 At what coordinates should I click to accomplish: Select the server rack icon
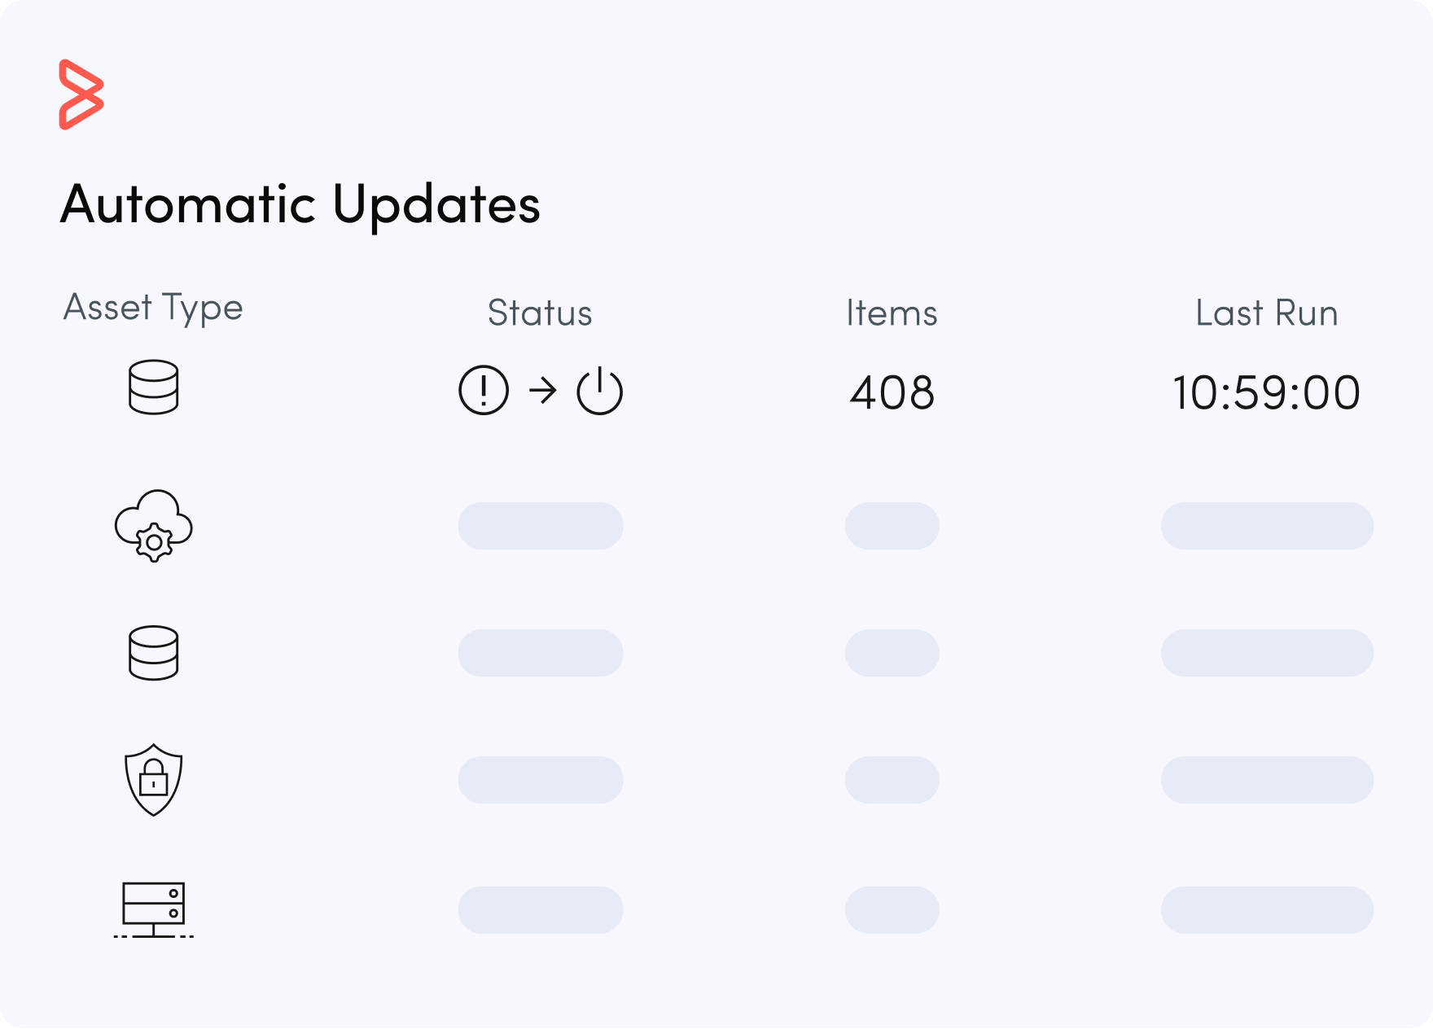point(153,910)
